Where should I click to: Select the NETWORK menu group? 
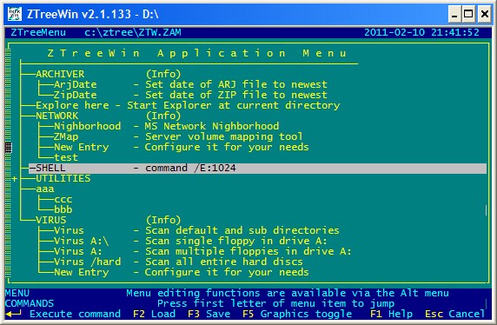point(56,116)
